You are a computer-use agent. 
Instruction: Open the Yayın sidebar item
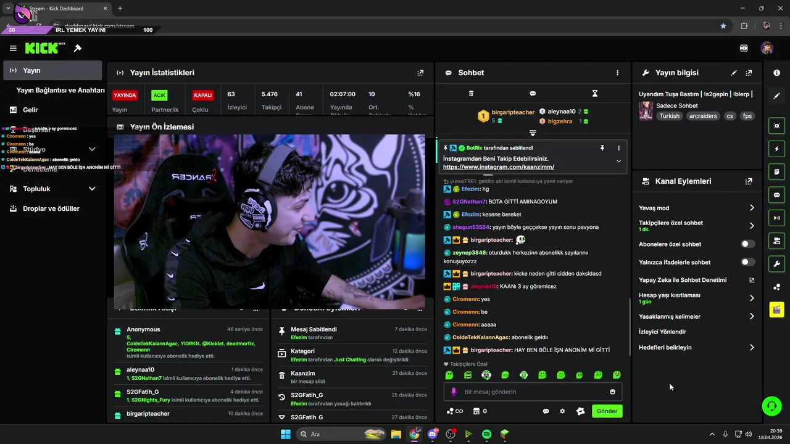click(52, 70)
